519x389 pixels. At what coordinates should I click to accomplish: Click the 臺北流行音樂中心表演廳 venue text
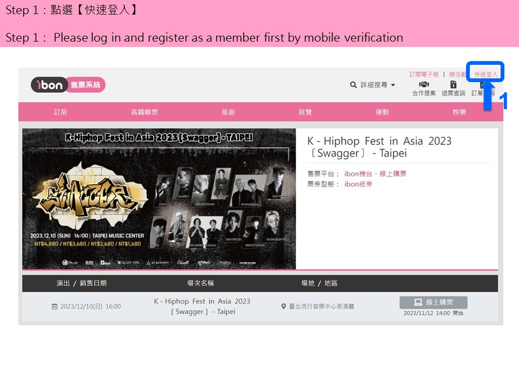click(x=321, y=306)
